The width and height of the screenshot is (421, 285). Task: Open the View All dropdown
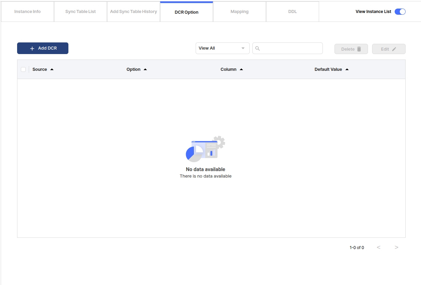click(x=222, y=48)
